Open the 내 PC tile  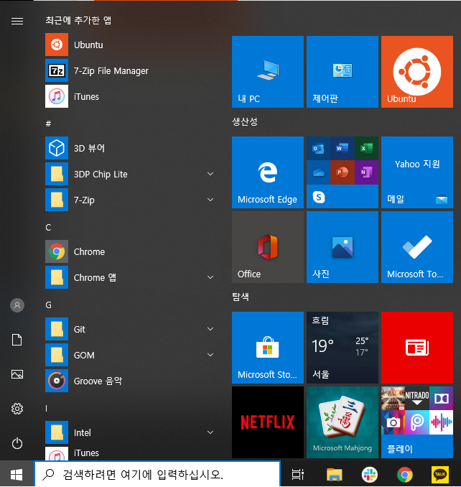[268, 72]
